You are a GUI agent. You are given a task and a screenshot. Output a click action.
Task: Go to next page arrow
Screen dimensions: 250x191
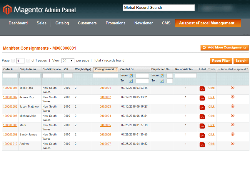(x=28, y=61)
